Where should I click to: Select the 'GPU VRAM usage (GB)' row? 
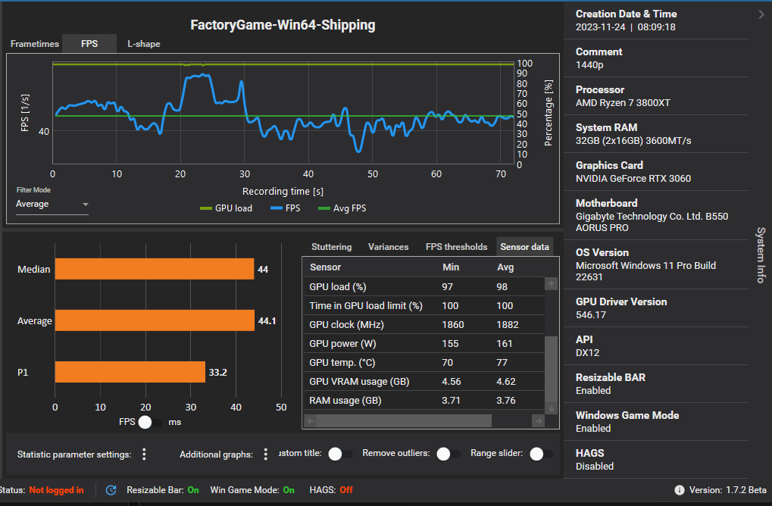424,382
